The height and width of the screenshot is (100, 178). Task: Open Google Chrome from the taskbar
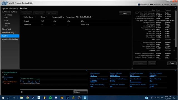pyautogui.click(x=27, y=97)
